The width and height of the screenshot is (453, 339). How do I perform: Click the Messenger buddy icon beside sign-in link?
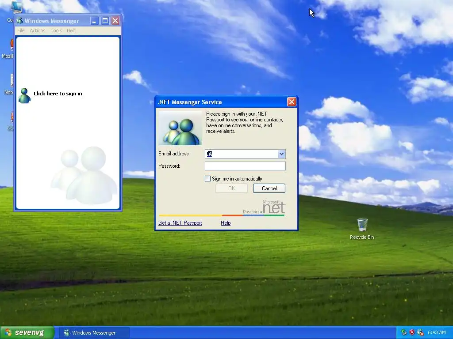25,95
